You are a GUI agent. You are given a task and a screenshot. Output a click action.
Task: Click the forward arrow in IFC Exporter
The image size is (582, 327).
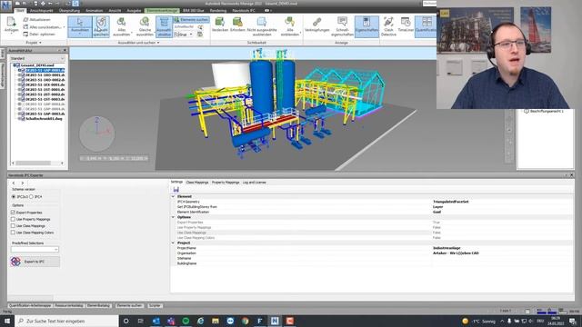point(23,183)
